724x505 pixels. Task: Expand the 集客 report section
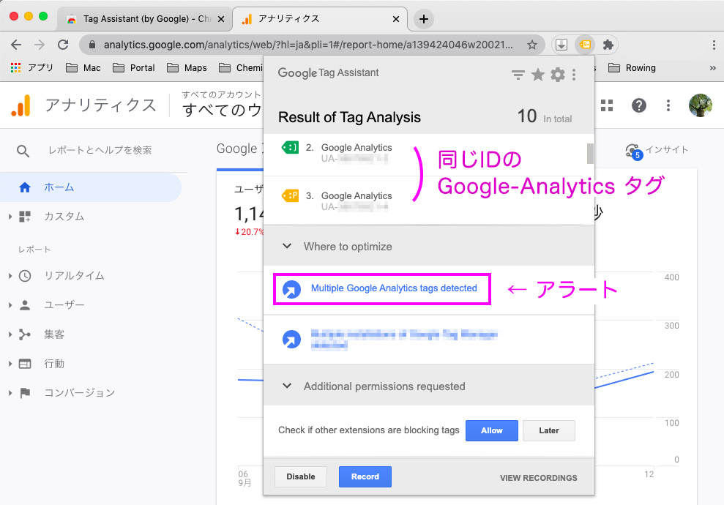click(x=10, y=334)
